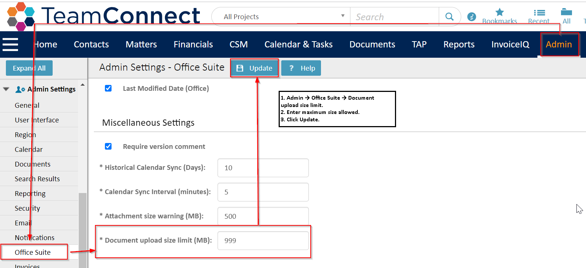Open the Recent list icon
The width and height of the screenshot is (586, 268).
coord(539,12)
